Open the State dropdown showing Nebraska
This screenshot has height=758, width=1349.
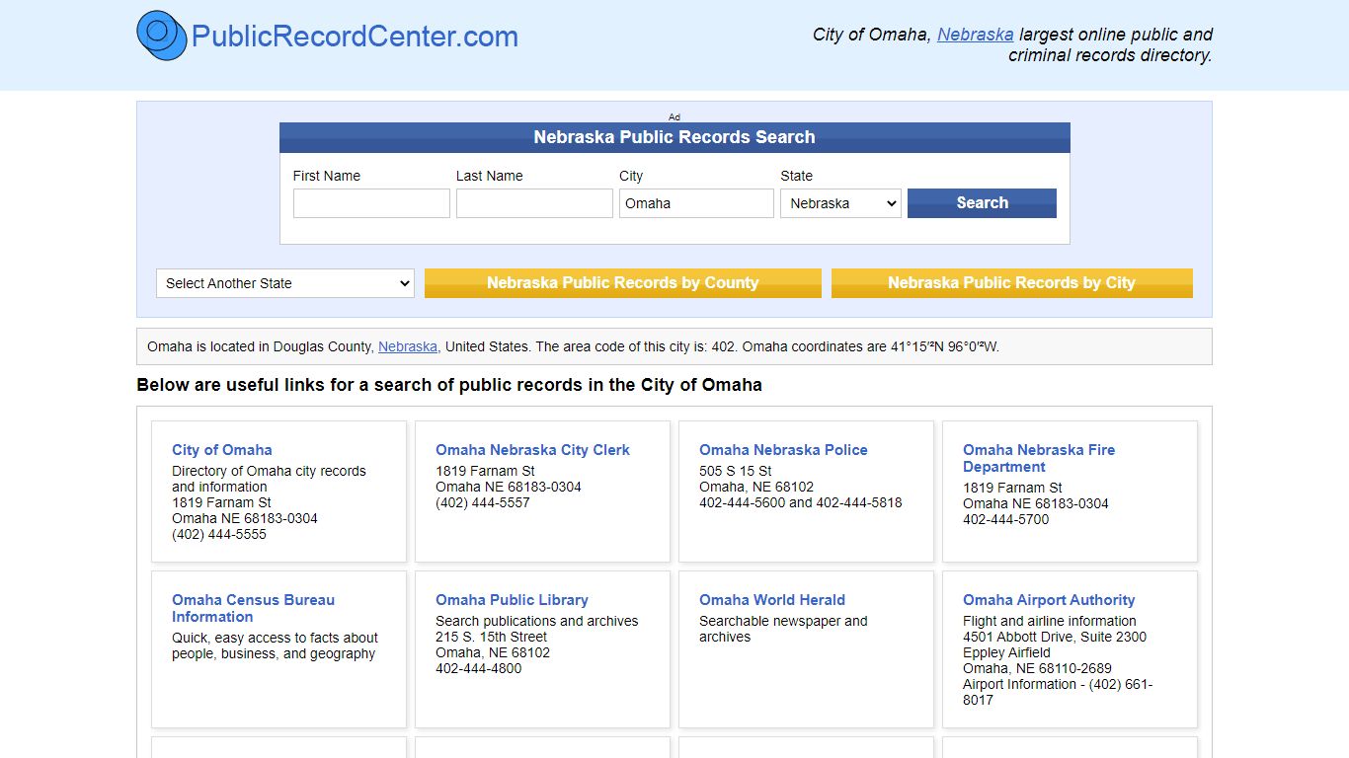coord(840,203)
